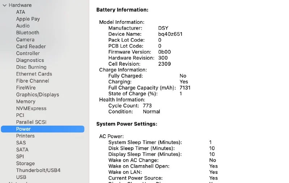The image size is (289, 183).
Task: Select Storage in the sidebar
Action: 25,164
